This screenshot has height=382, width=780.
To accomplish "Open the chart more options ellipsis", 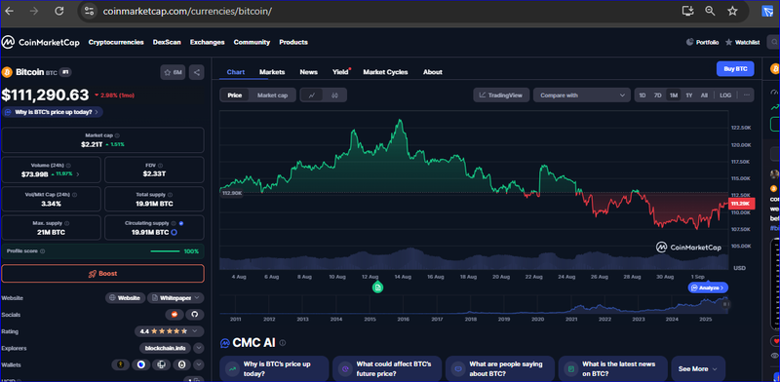I will 746,95.
